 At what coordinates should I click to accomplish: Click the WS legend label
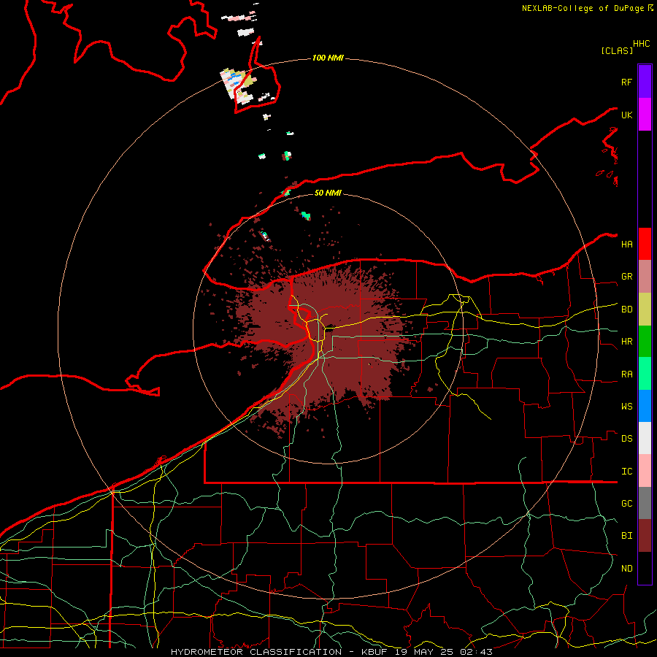click(626, 406)
